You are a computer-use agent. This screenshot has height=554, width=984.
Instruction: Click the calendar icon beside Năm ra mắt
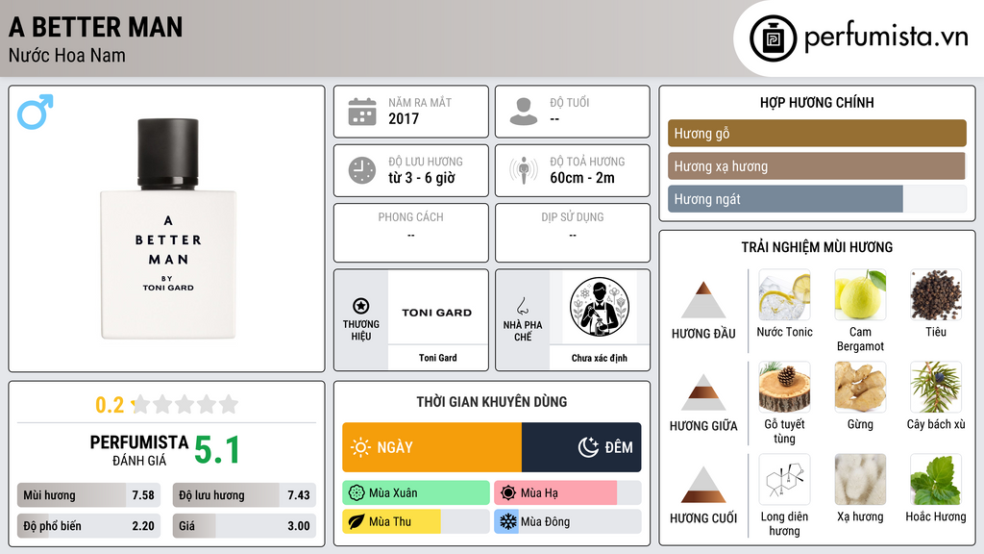(362, 112)
